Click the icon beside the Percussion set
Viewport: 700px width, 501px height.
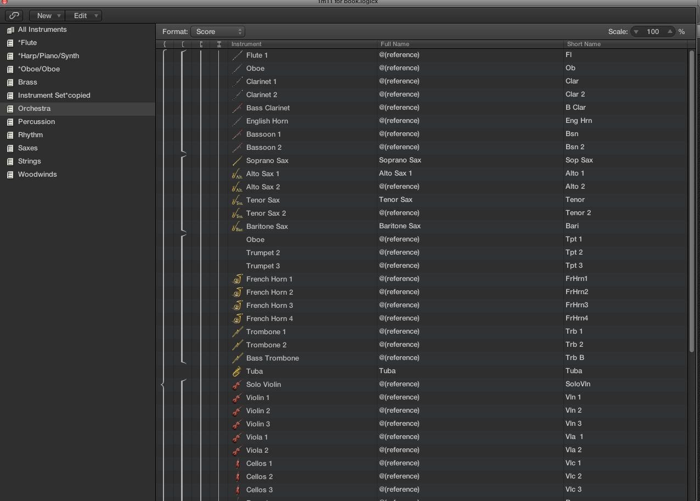[10, 122]
